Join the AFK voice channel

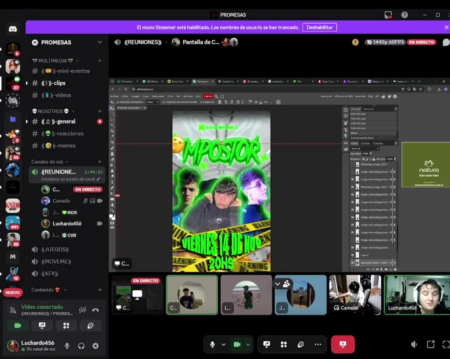click(67, 273)
